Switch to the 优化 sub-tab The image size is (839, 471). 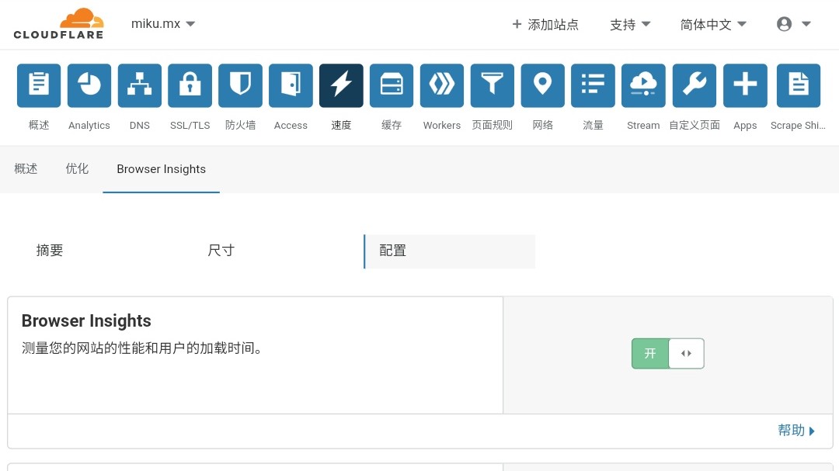pyautogui.click(x=77, y=169)
